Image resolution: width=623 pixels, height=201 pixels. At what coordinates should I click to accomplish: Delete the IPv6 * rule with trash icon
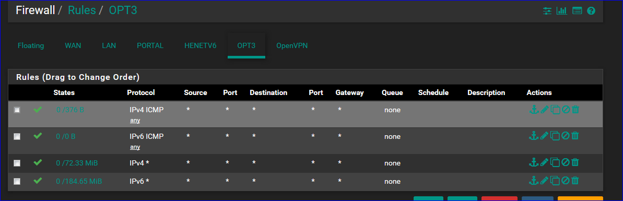click(575, 181)
